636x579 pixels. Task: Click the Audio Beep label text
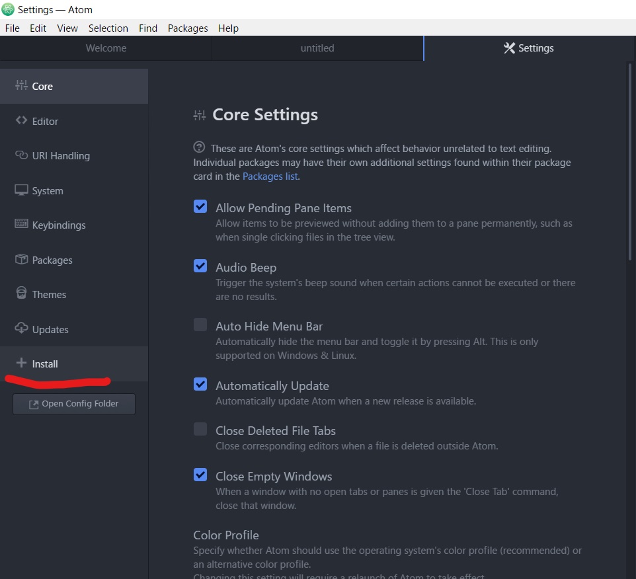(x=246, y=268)
